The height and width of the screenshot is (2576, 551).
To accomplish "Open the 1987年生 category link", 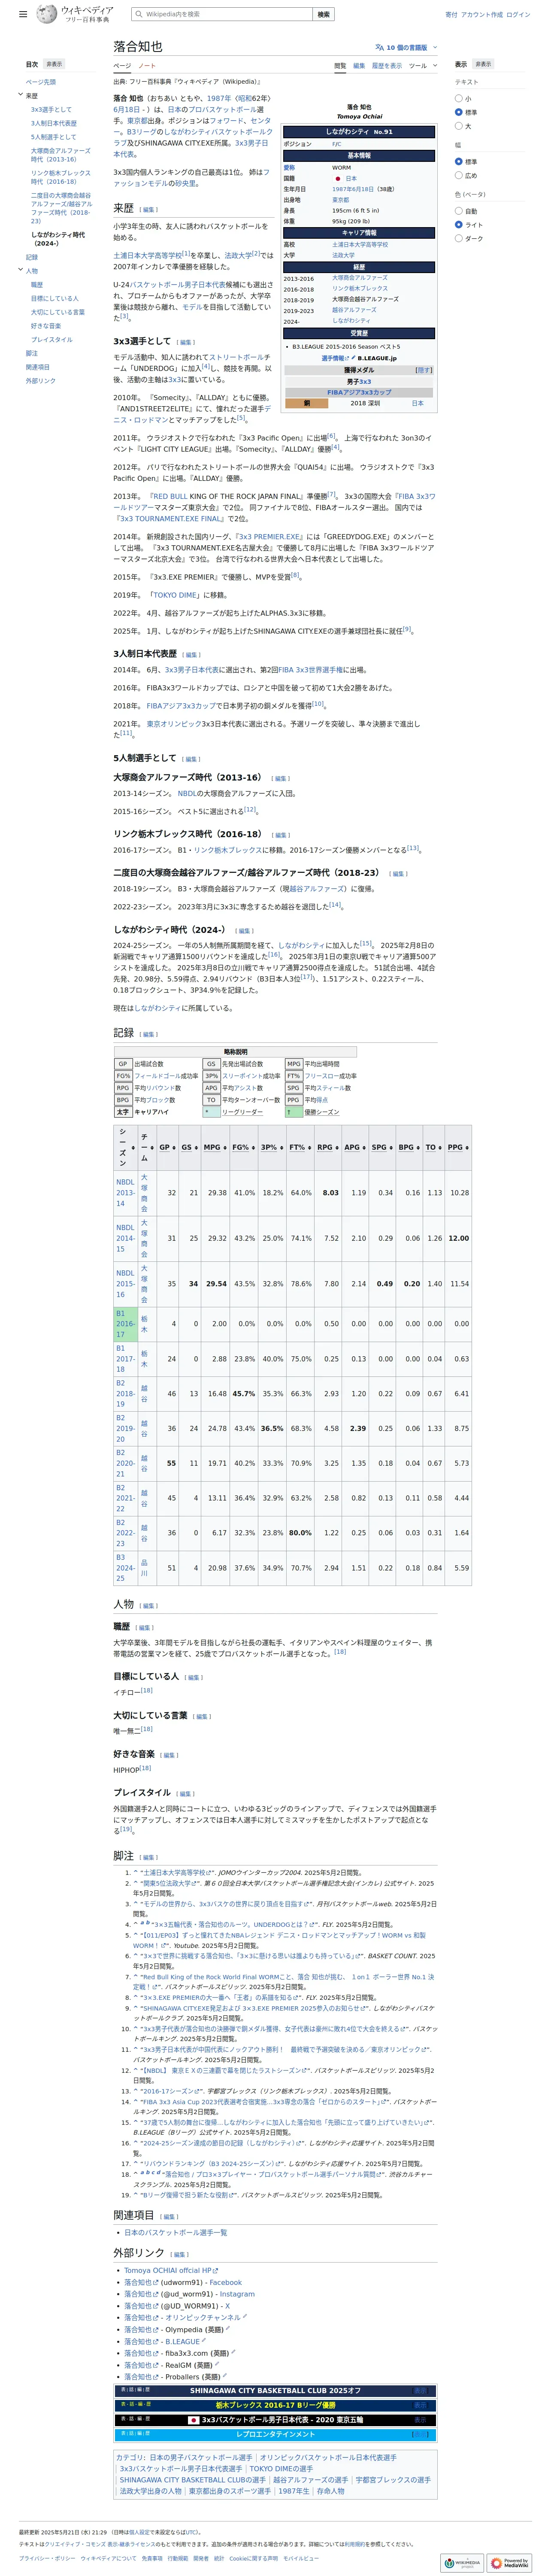I will [294, 2491].
